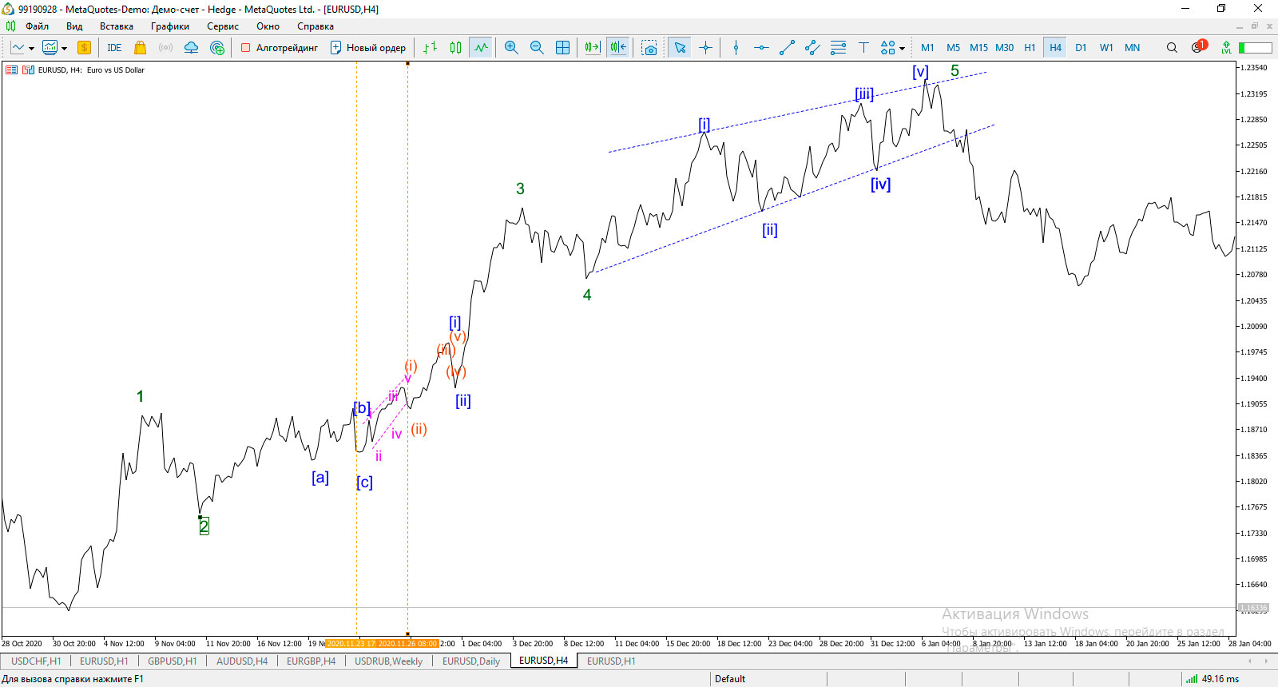Toggle chart auto-scroll to latest bar
Viewport: 1278px width, 687px height.
[x=592, y=48]
